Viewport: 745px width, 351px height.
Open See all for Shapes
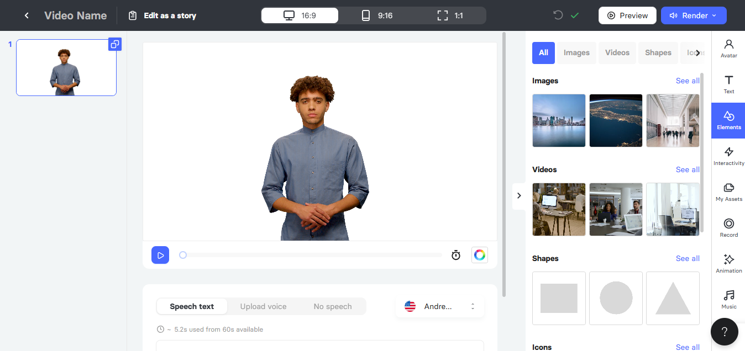point(688,258)
